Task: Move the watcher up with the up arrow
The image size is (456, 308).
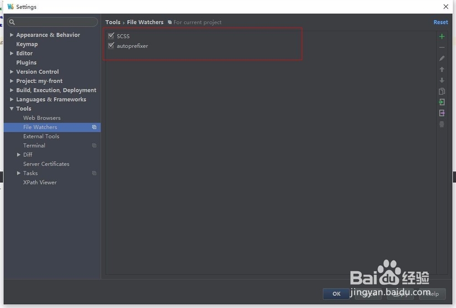Action: (x=441, y=69)
